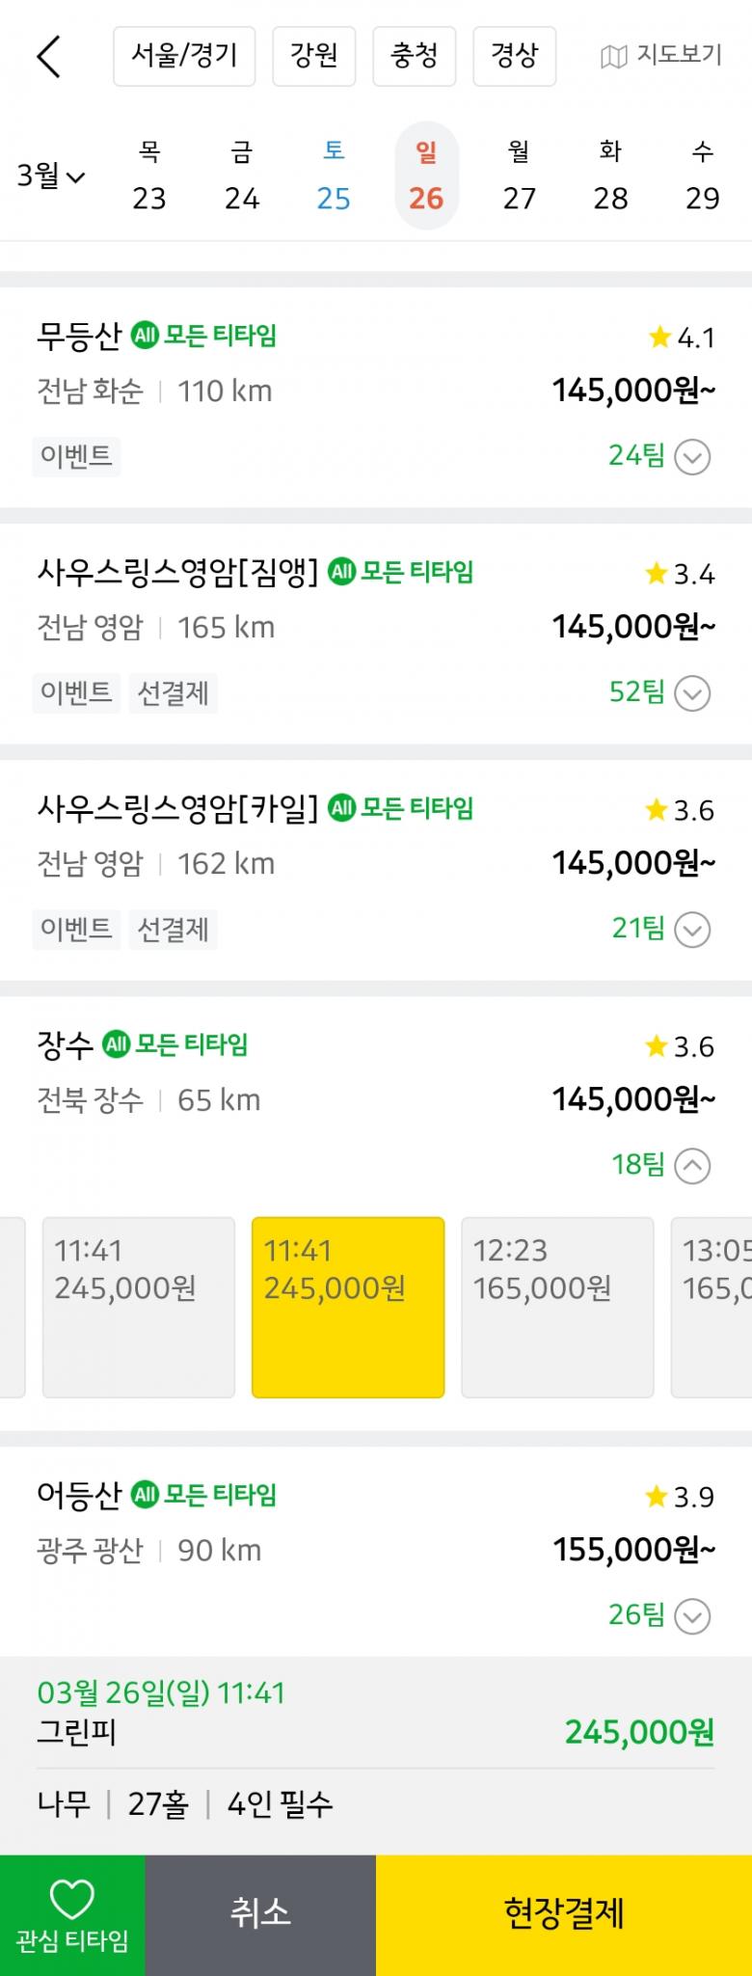Tap the star rating of 무등산
The width and height of the screenshot is (752, 1976).
click(x=682, y=338)
